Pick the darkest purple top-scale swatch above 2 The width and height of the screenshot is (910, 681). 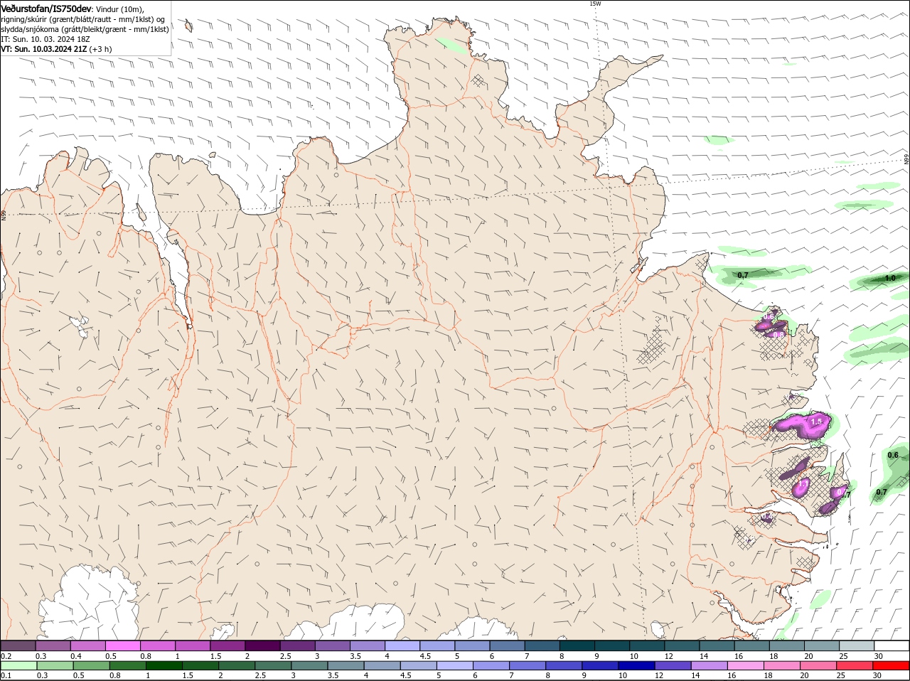(262, 645)
